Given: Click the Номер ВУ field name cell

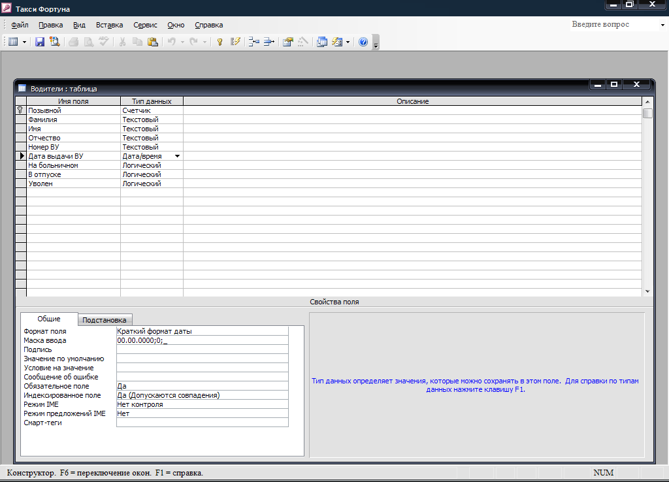Looking at the screenshot, I should 73,147.
